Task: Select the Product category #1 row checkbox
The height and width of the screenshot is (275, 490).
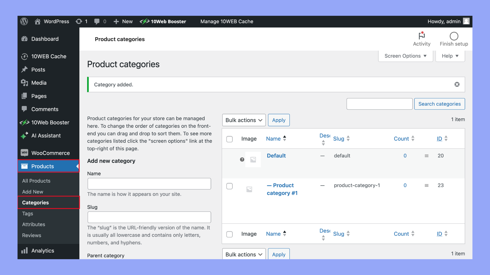Action: click(x=229, y=186)
